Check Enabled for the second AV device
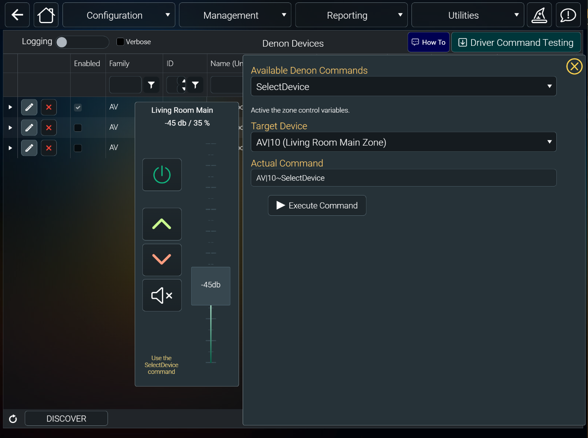The image size is (588, 438). 78,128
